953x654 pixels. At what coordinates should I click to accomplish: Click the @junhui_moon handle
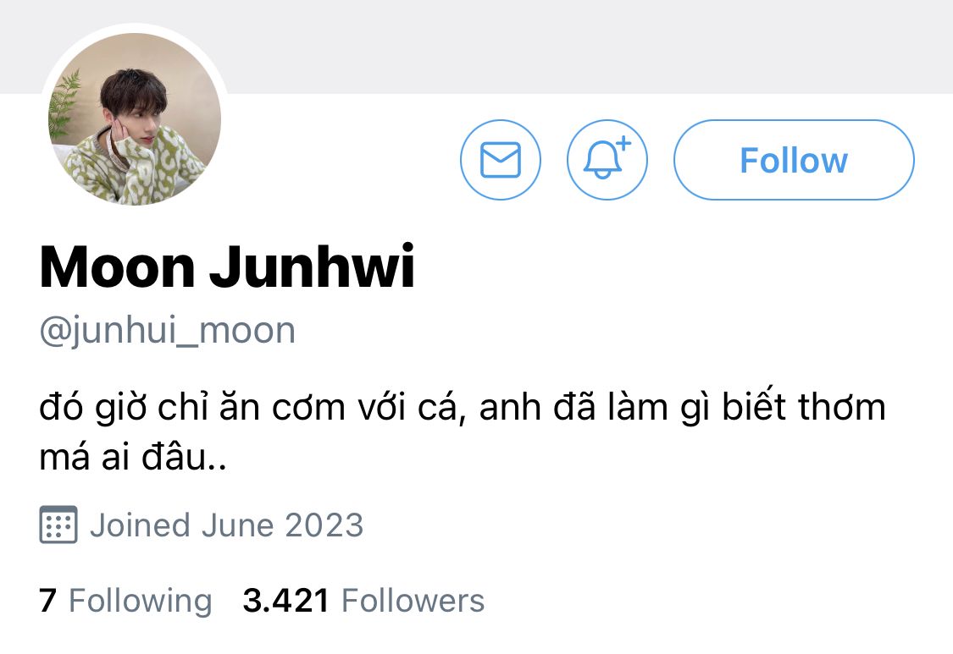(x=168, y=332)
